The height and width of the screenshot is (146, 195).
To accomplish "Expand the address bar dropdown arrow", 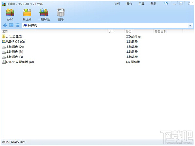I will [x=190, y=26].
